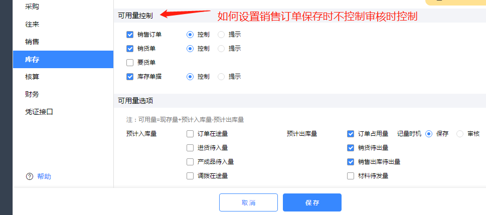Uncheck the 销售订单 checkbox
This screenshot has height=215, width=486.
pyautogui.click(x=130, y=35)
